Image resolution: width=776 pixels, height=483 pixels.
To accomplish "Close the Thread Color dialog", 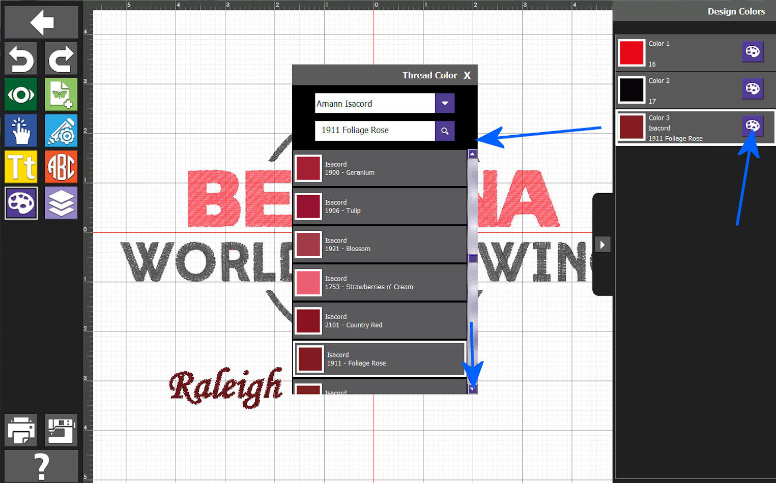I will coord(467,75).
